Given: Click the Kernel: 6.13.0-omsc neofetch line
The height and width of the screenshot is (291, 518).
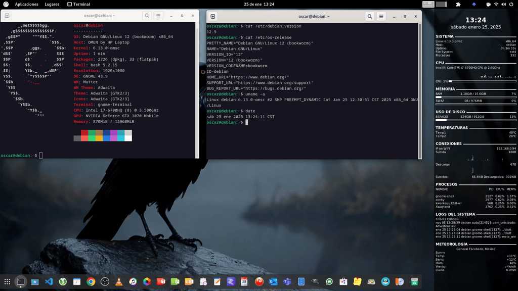Looking at the screenshot, I should click(x=97, y=48).
